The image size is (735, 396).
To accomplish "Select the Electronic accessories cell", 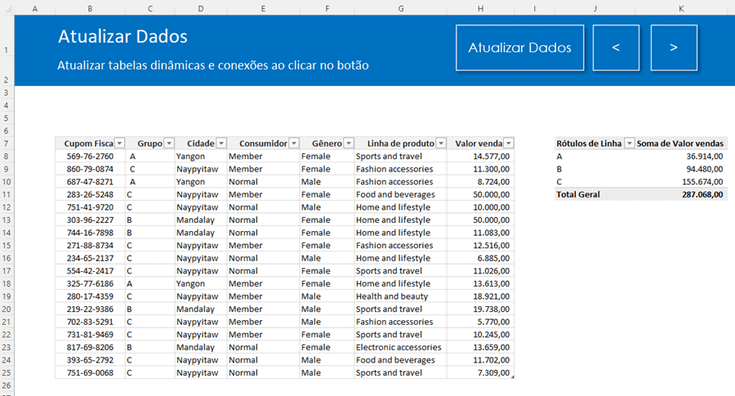I will click(399, 347).
